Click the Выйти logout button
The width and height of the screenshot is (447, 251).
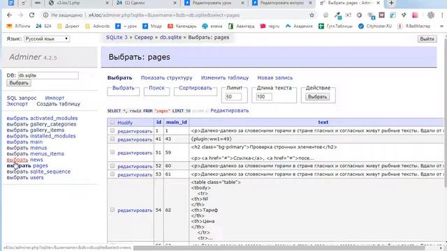tap(427, 39)
